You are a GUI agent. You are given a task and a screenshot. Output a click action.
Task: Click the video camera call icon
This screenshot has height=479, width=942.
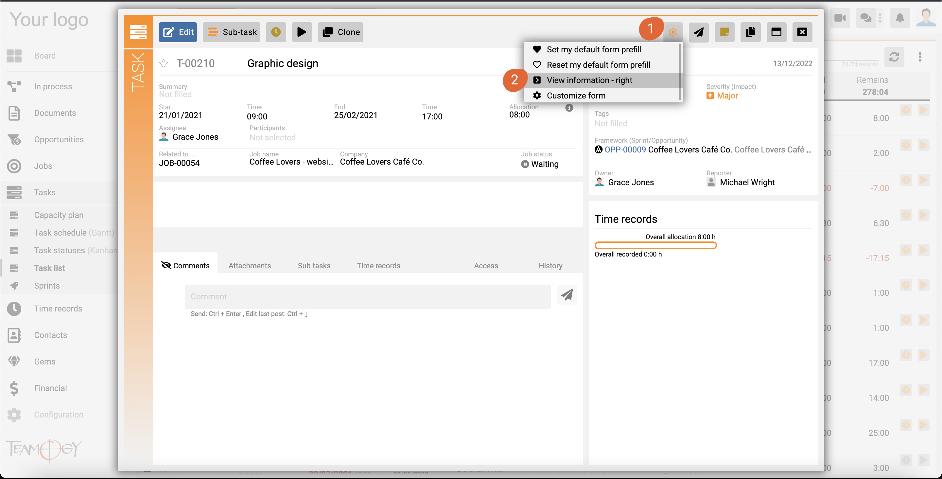click(x=840, y=18)
